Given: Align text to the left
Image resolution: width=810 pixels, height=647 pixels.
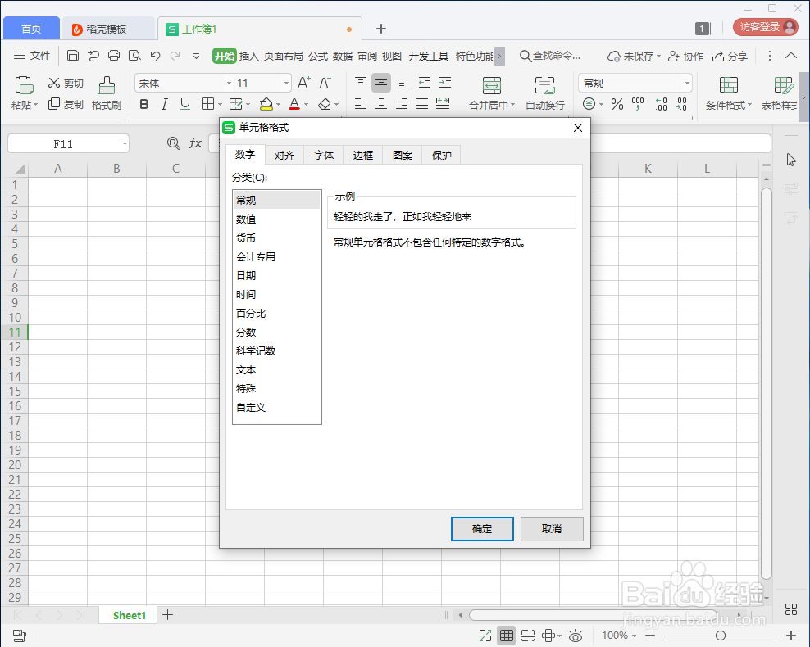Looking at the screenshot, I should 361,104.
